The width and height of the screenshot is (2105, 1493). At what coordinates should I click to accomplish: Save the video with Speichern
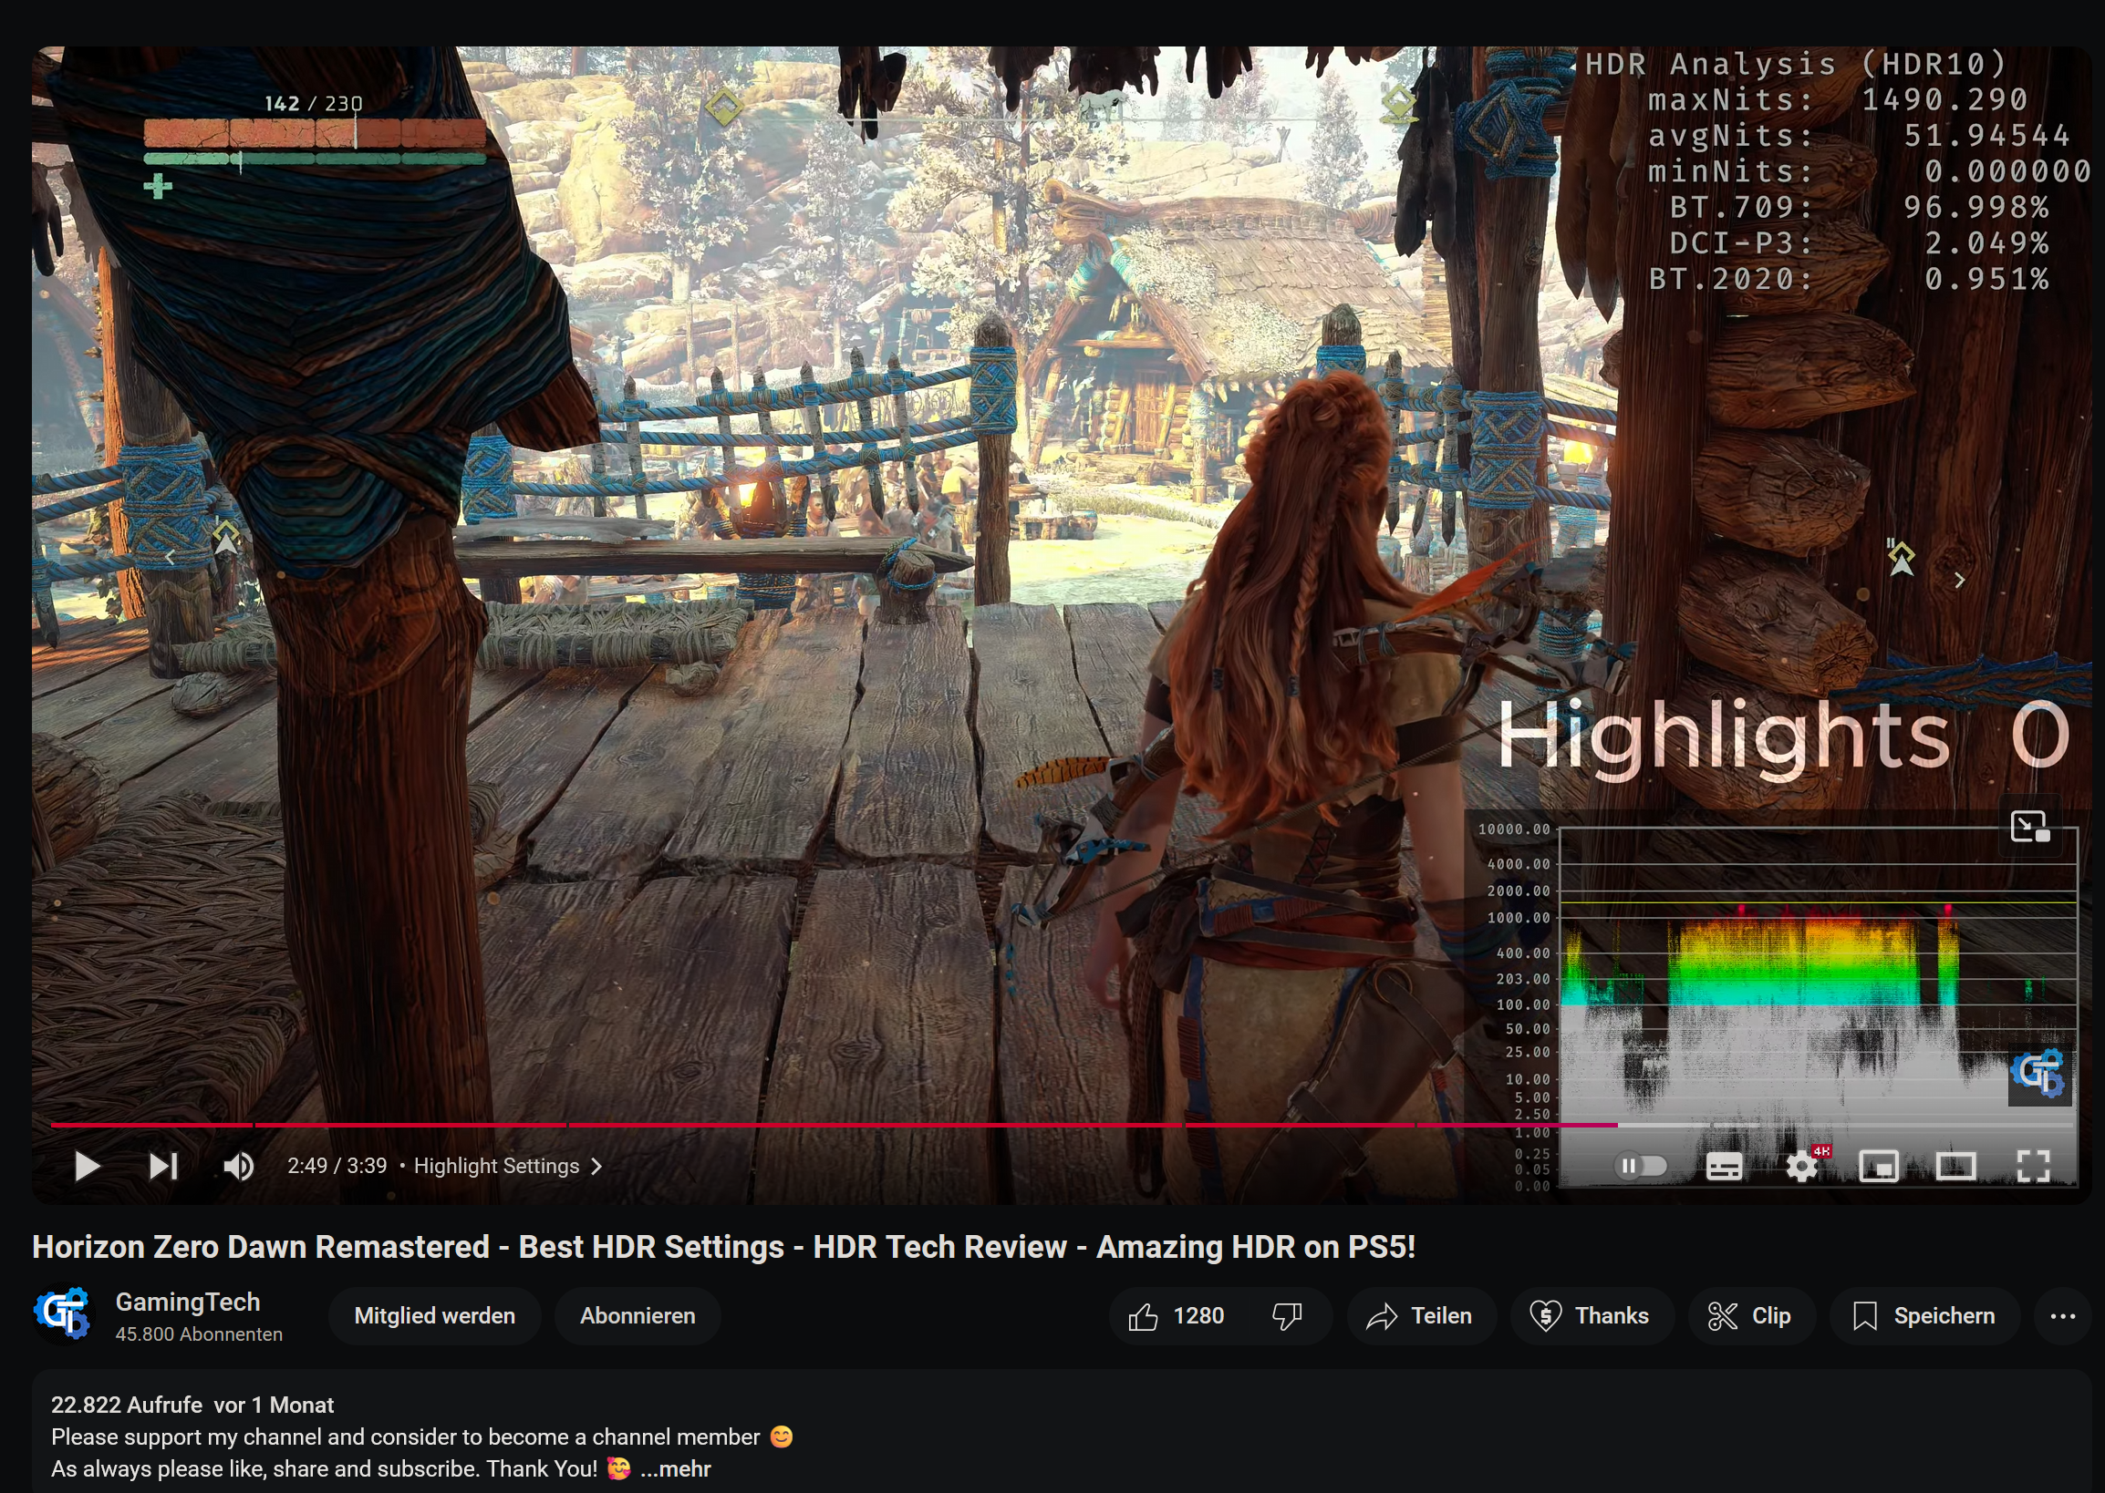pos(1923,1315)
